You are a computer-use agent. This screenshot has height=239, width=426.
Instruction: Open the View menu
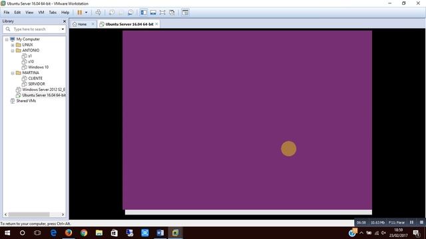[29, 13]
